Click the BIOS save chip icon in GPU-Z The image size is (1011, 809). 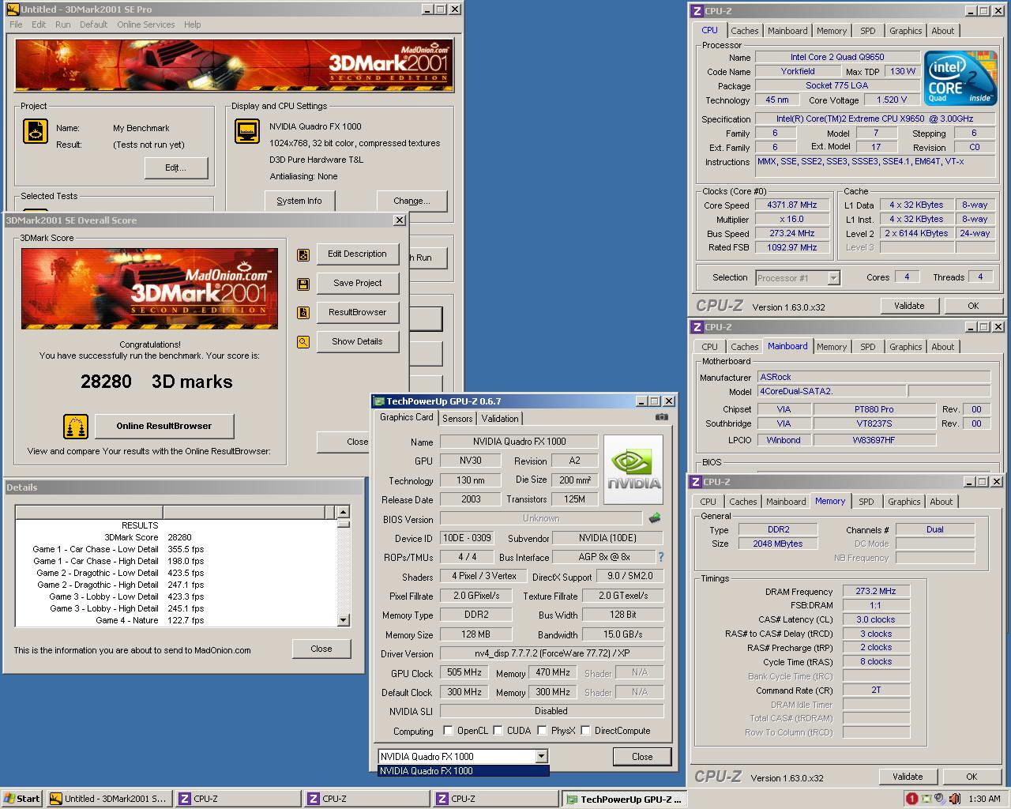(x=655, y=518)
